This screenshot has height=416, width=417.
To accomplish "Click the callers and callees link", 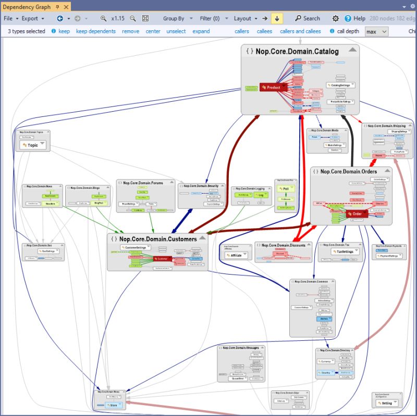I will [300, 31].
